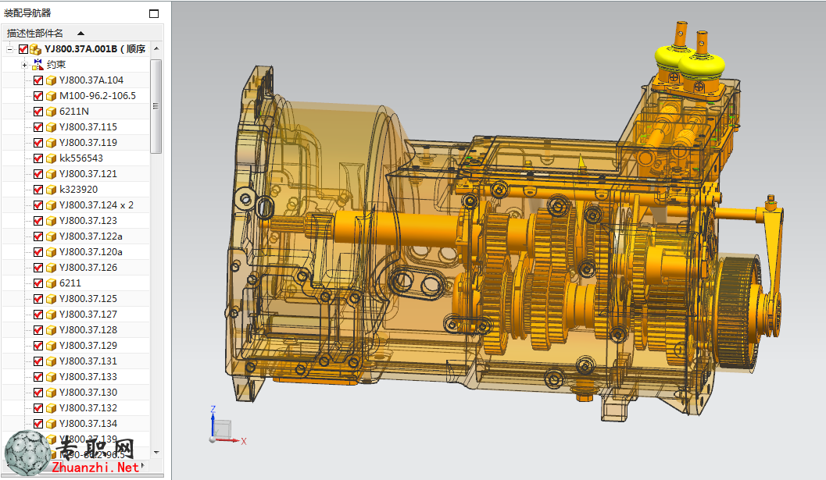Screen dimensions: 826x480
Task: Collapse the YJ800.37A.001B assembly node
Action: (x=9, y=49)
